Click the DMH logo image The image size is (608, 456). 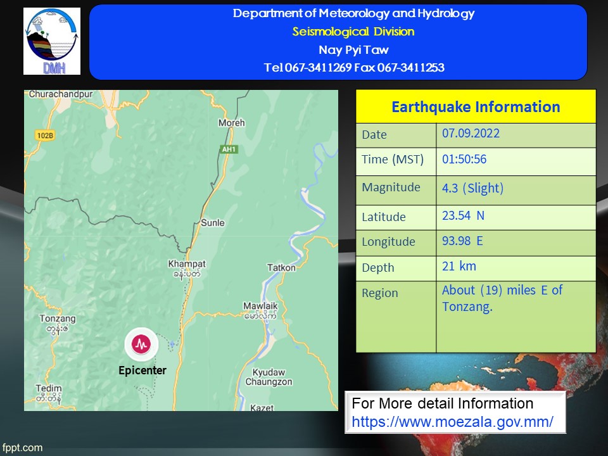pos(52,41)
